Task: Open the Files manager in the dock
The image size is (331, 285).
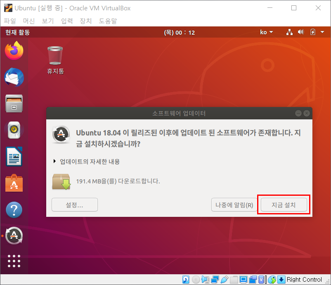Action: pos(14,104)
